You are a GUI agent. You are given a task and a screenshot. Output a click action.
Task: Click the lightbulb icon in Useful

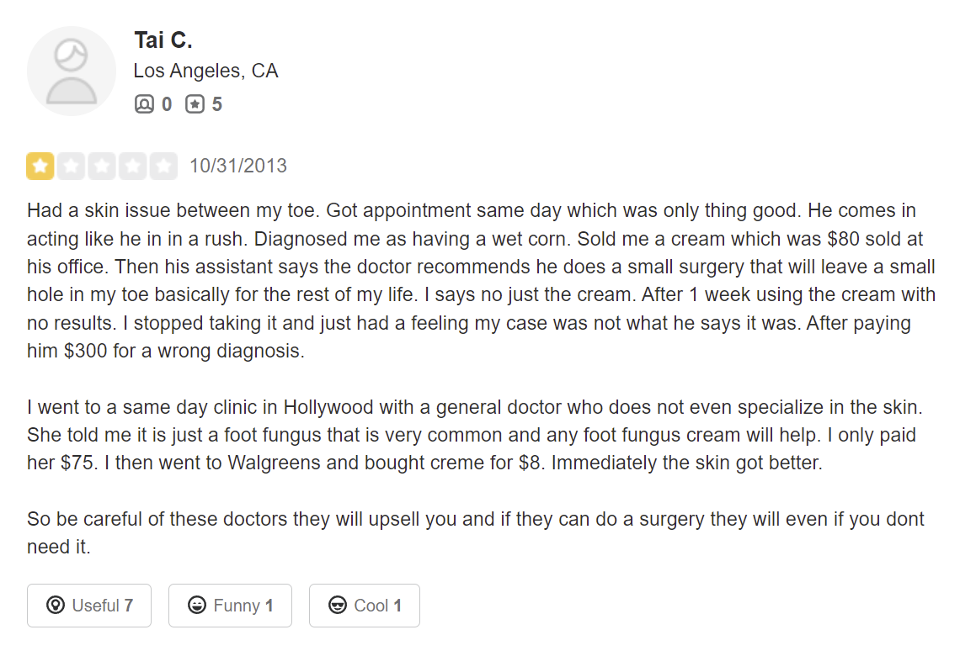click(x=56, y=606)
